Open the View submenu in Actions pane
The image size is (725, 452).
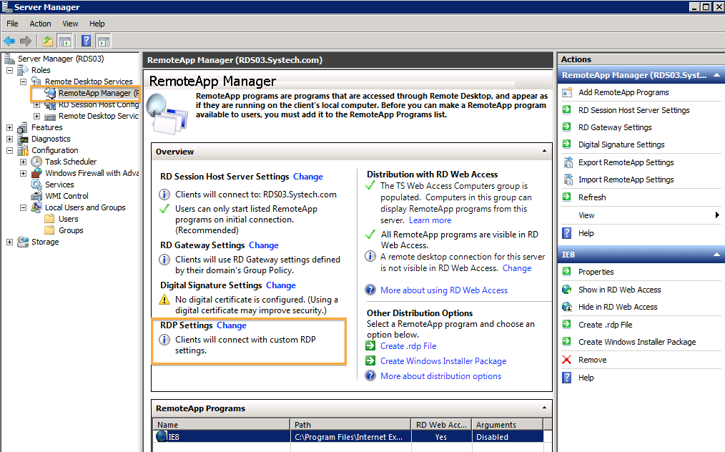coord(641,215)
